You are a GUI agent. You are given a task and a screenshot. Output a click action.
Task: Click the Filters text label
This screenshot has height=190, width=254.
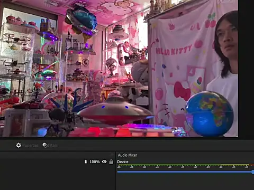click(53, 146)
